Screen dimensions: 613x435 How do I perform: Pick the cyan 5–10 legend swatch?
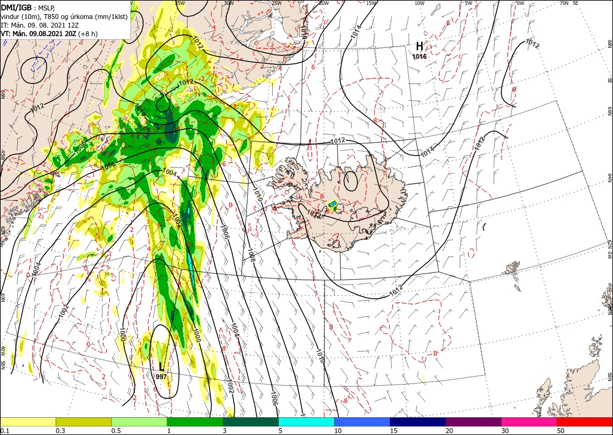pos(306,422)
